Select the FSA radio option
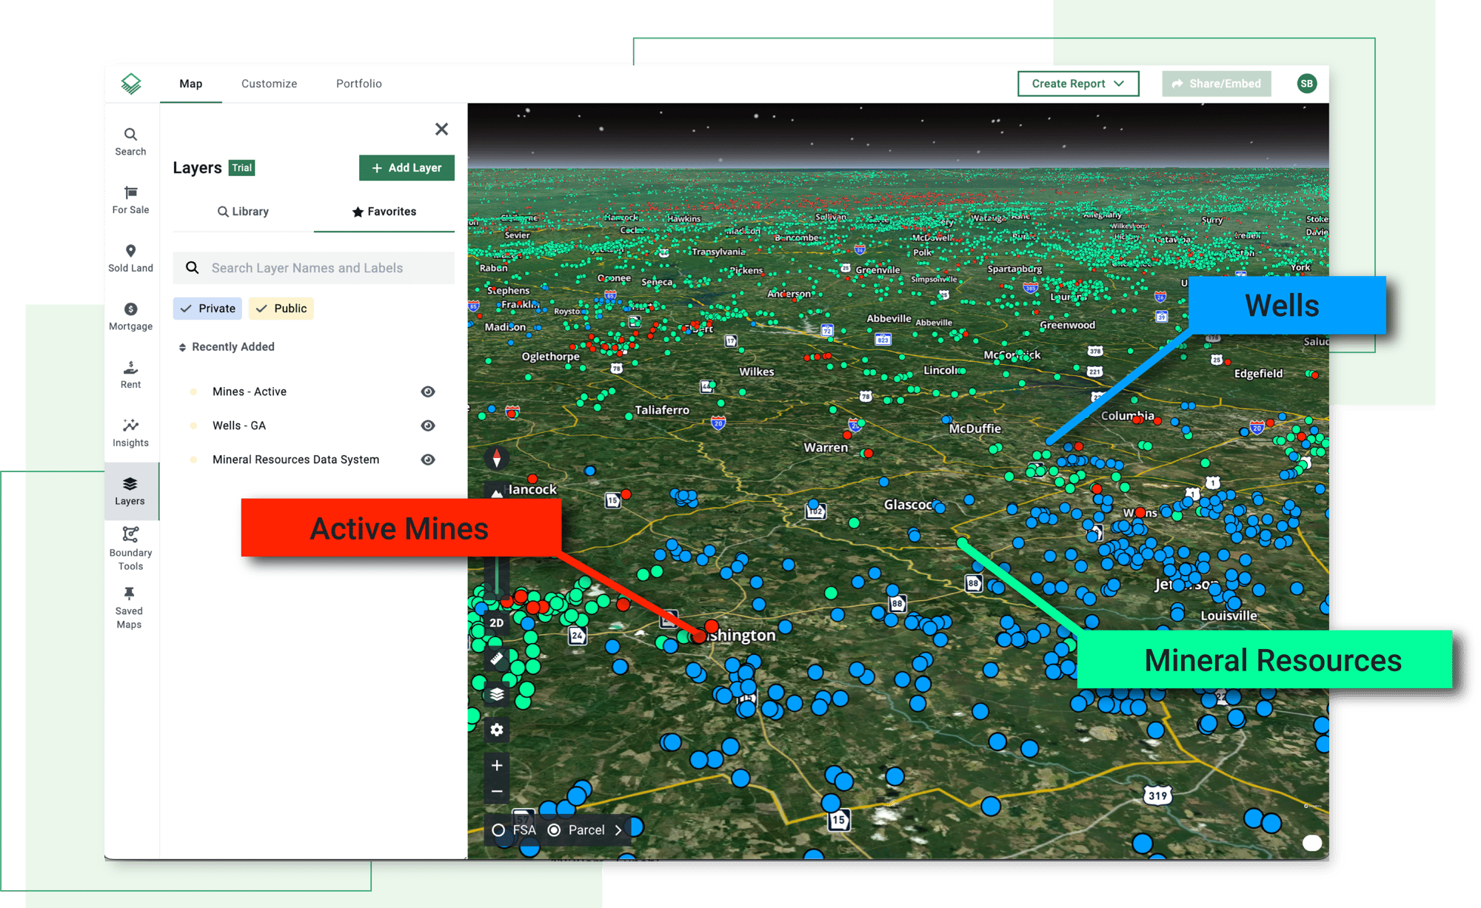 [498, 830]
